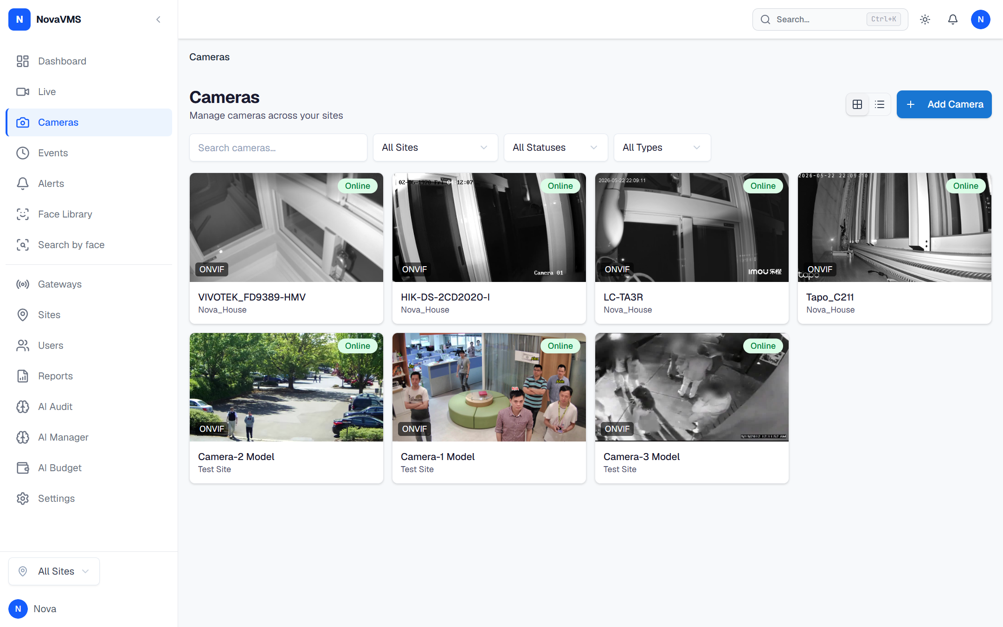Open the All Sites selector in sidebar footer
The width and height of the screenshot is (1003, 627).
[x=54, y=571]
